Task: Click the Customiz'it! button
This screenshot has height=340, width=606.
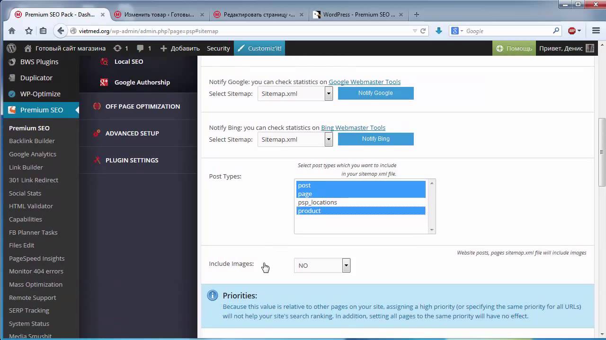Action: pyautogui.click(x=259, y=48)
